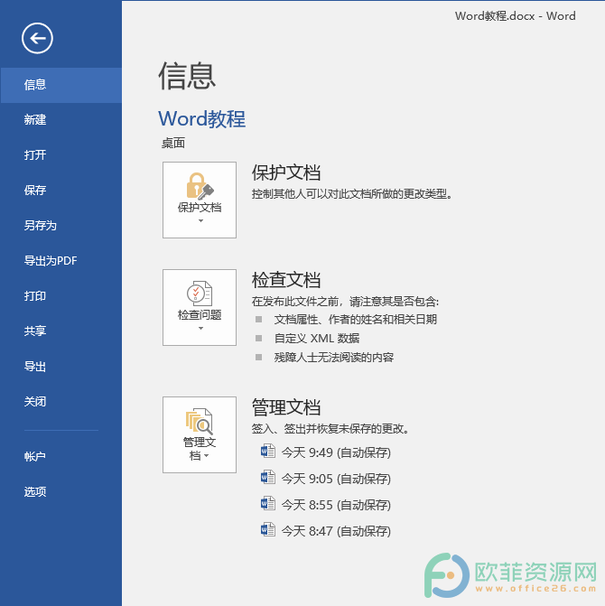Open autosaved version 今天 8:47 (自动保存)

click(336, 531)
